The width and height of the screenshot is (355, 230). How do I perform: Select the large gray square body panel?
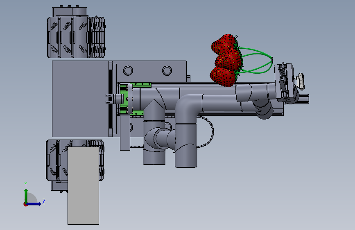pyautogui.click(x=80, y=99)
